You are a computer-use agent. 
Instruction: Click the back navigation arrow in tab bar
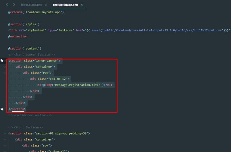[x=7, y=5]
